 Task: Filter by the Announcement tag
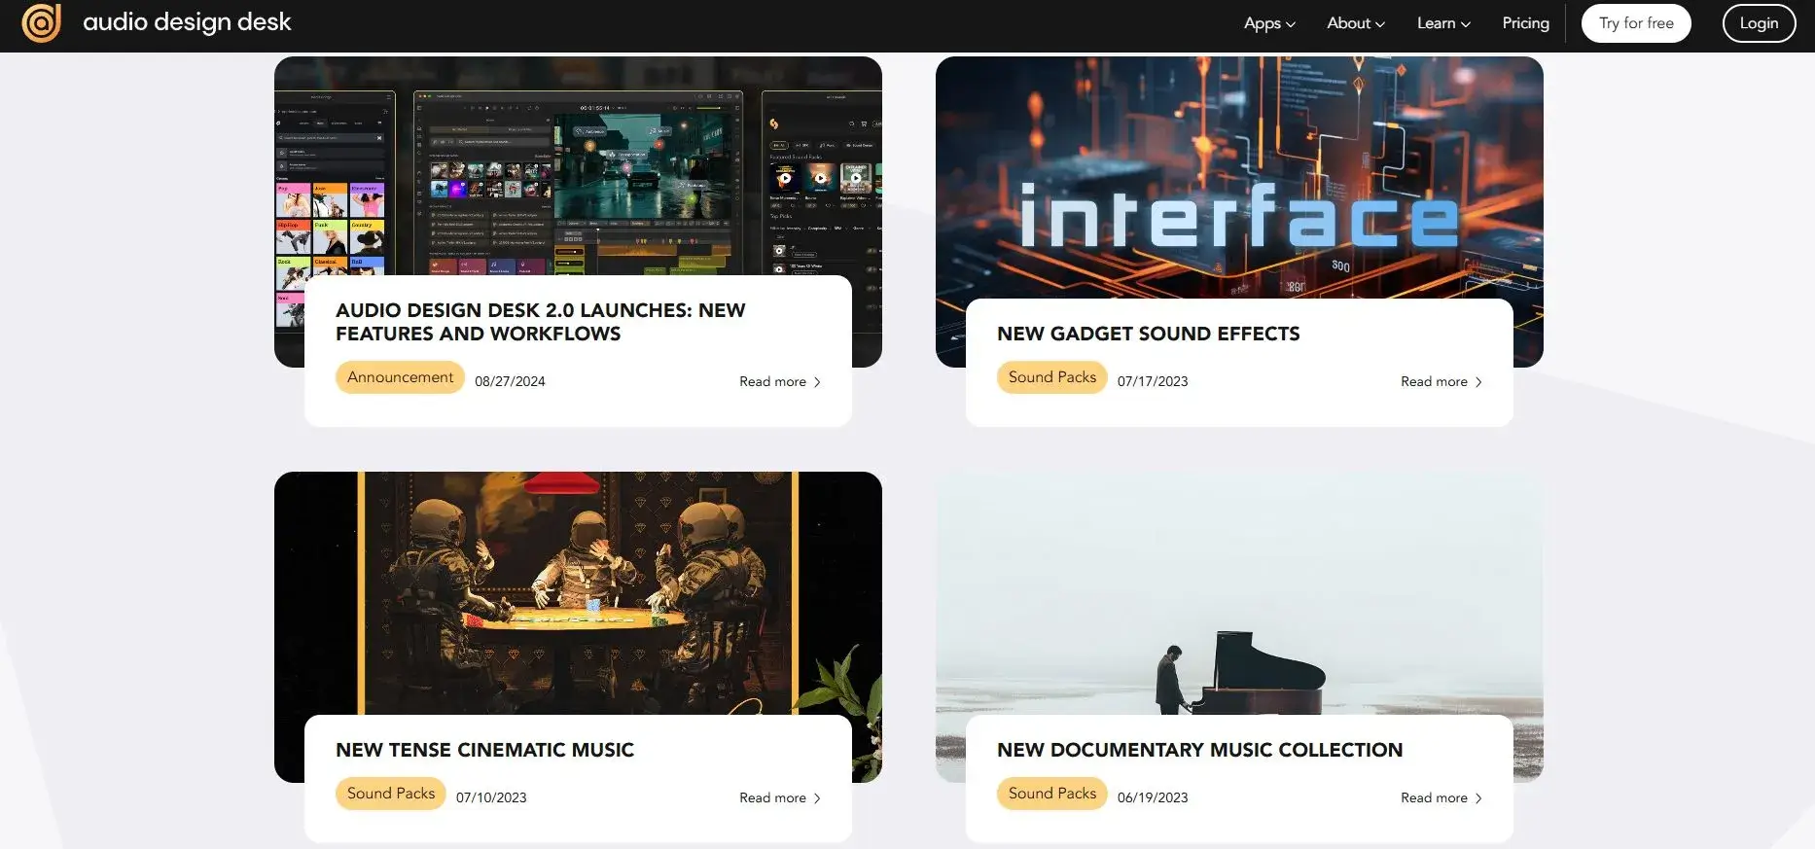tap(400, 377)
